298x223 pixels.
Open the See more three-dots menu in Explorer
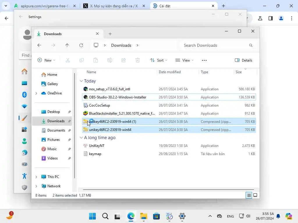tap(204, 60)
